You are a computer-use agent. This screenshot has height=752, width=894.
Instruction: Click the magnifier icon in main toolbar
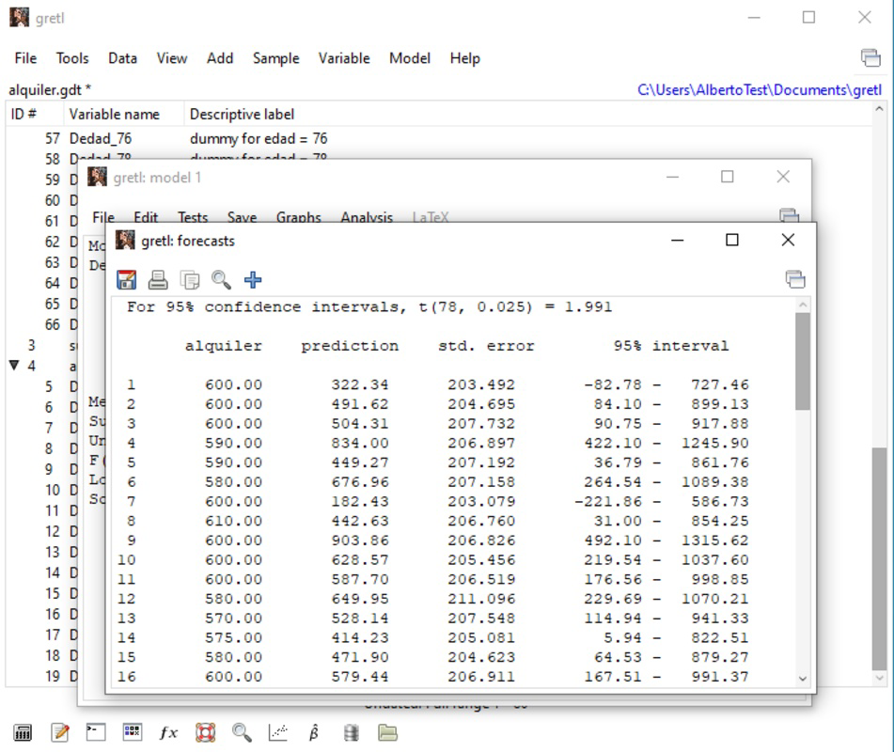(x=242, y=732)
